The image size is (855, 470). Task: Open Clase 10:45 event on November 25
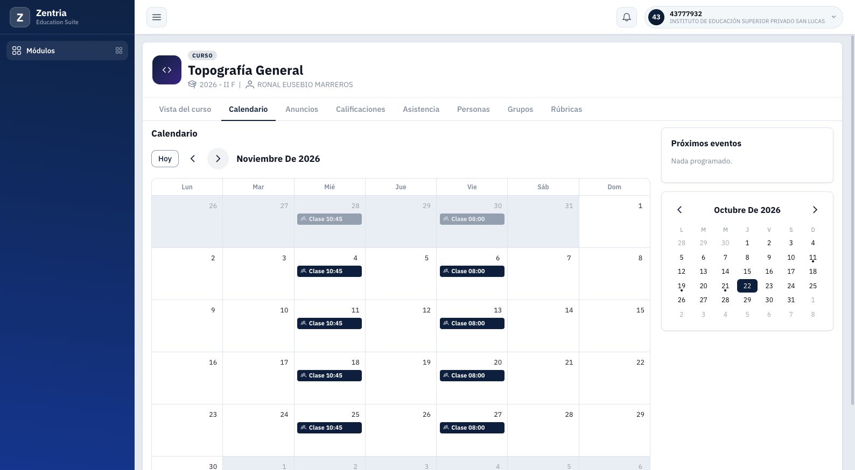pyautogui.click(x=330, y=428)
